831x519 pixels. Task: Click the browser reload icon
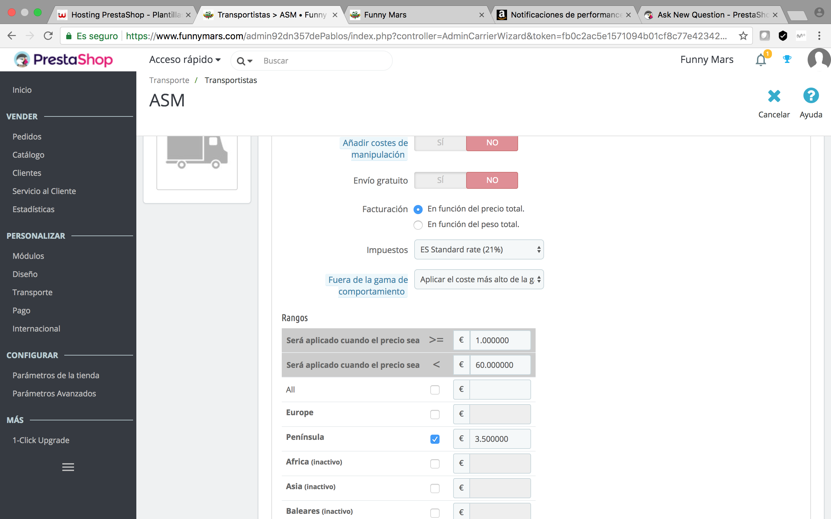[48, 36]
